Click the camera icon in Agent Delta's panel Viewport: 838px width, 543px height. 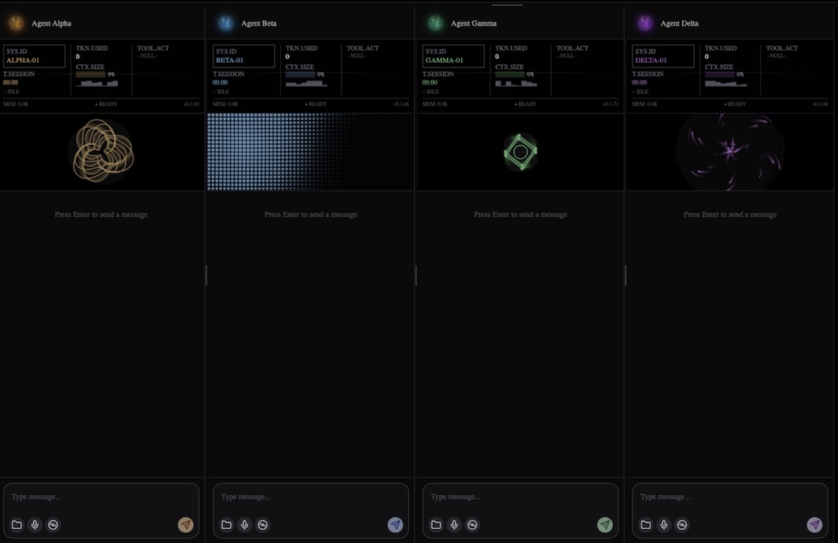click(682, 524)
